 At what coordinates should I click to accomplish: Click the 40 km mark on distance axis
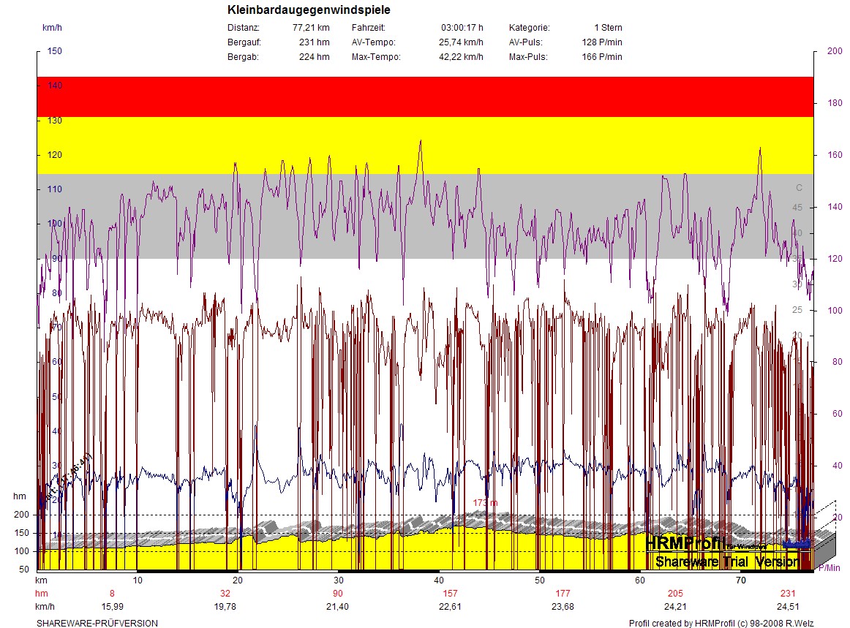tap(438, 580)
